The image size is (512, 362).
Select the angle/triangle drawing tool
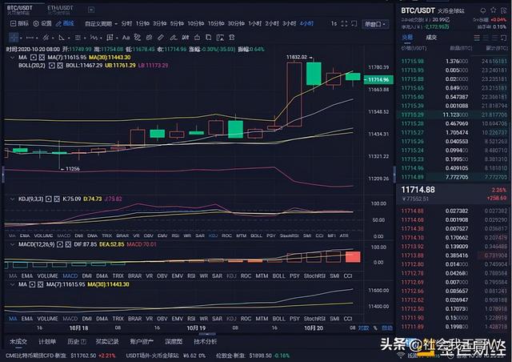[61, 38]
